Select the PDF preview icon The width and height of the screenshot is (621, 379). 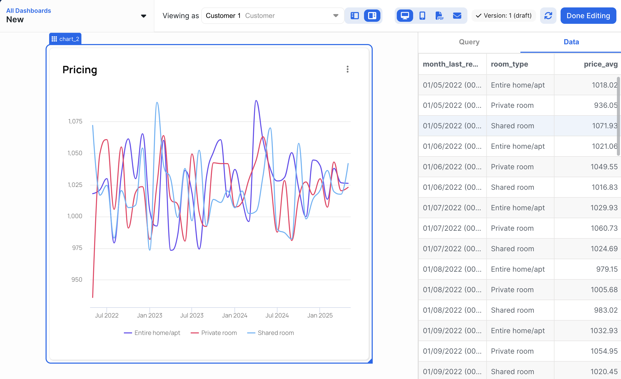(440, 16)
